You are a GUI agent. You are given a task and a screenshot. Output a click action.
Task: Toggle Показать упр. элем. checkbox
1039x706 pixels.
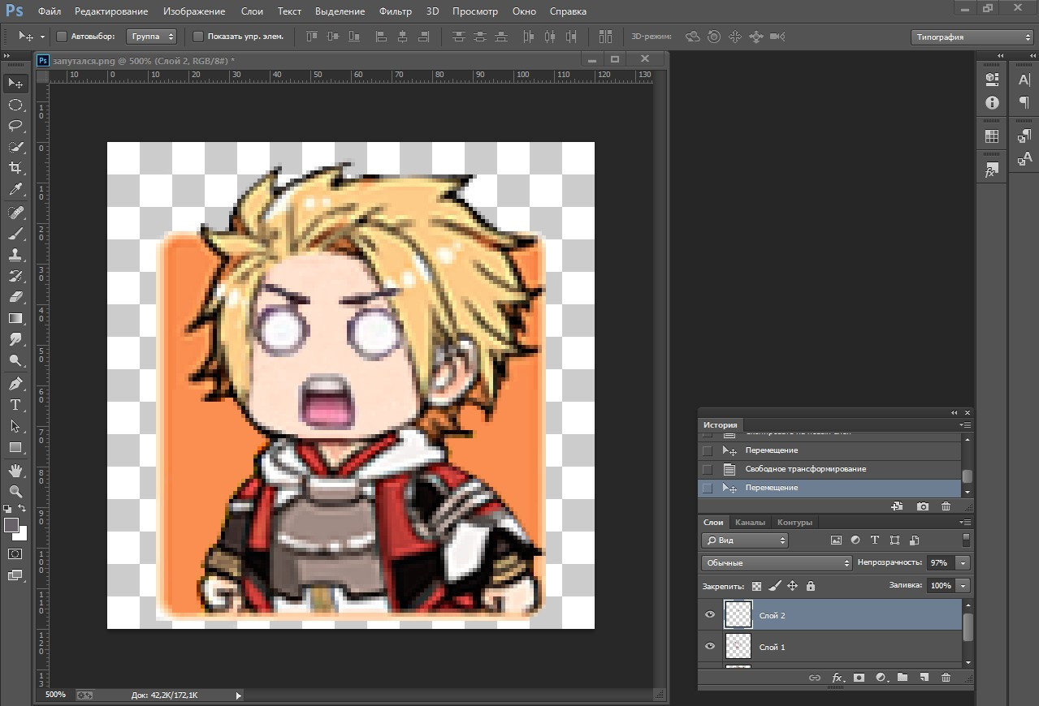[198, 37]
